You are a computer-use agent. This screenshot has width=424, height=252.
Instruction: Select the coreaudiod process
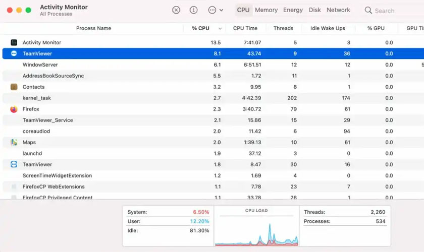pos(36,131)
